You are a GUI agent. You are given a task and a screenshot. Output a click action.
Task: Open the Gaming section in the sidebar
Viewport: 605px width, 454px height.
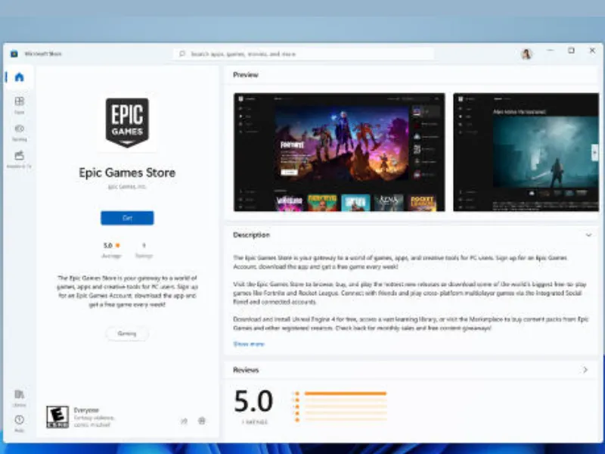(20, 132)
